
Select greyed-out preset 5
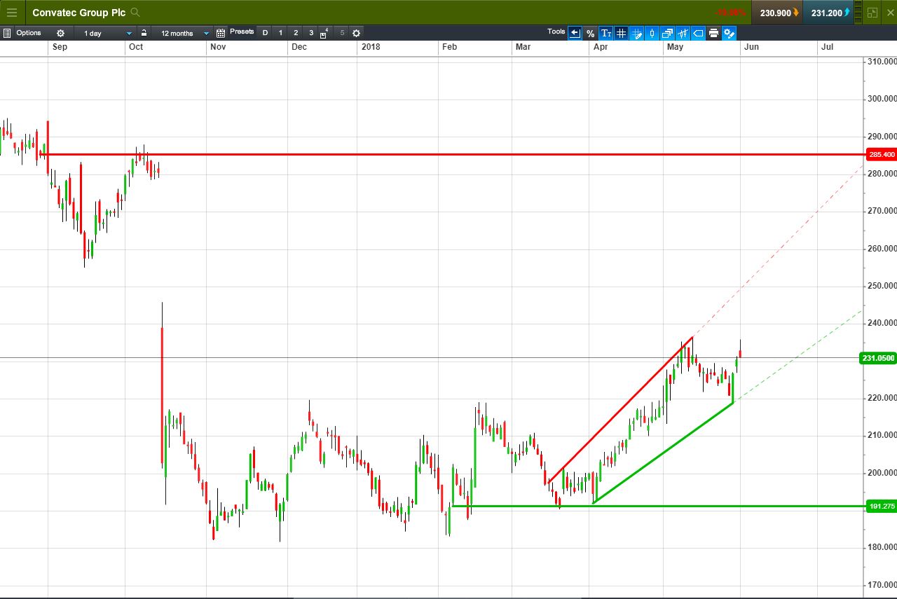coord(342,33)
